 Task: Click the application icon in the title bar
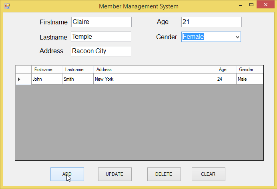point(7,6)
